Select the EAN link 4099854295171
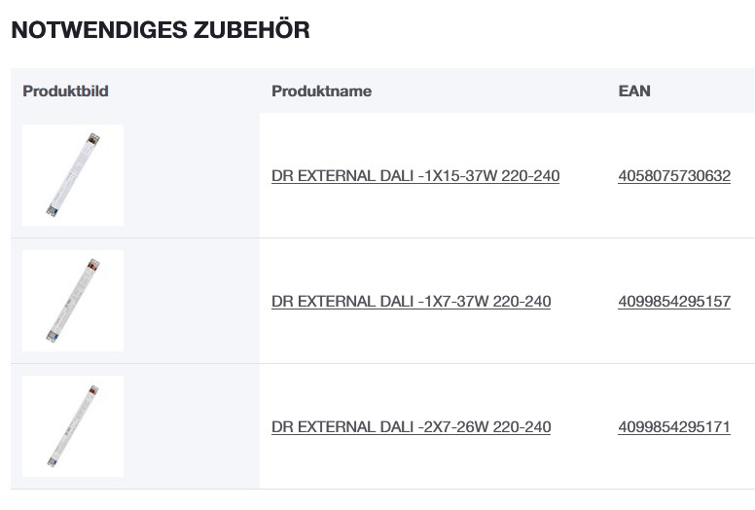The height and width of the screenshot is (510, 755). (x=673, y=427)
